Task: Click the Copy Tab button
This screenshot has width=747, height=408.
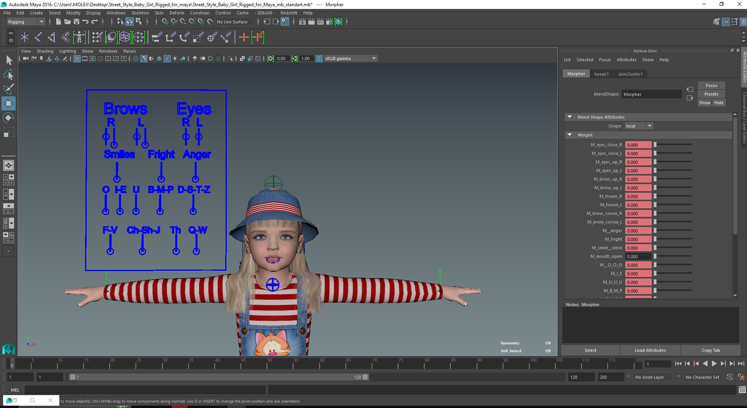Action: click(x=710, y=350)
